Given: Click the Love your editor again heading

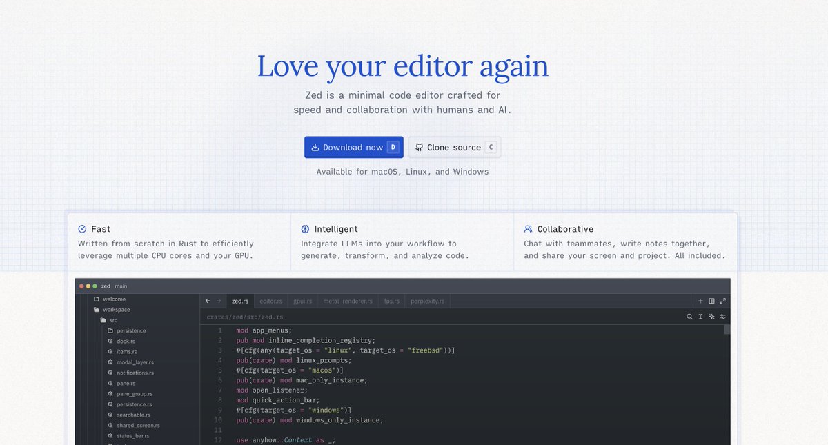Looking at the screenshot, I should [403, 66].
